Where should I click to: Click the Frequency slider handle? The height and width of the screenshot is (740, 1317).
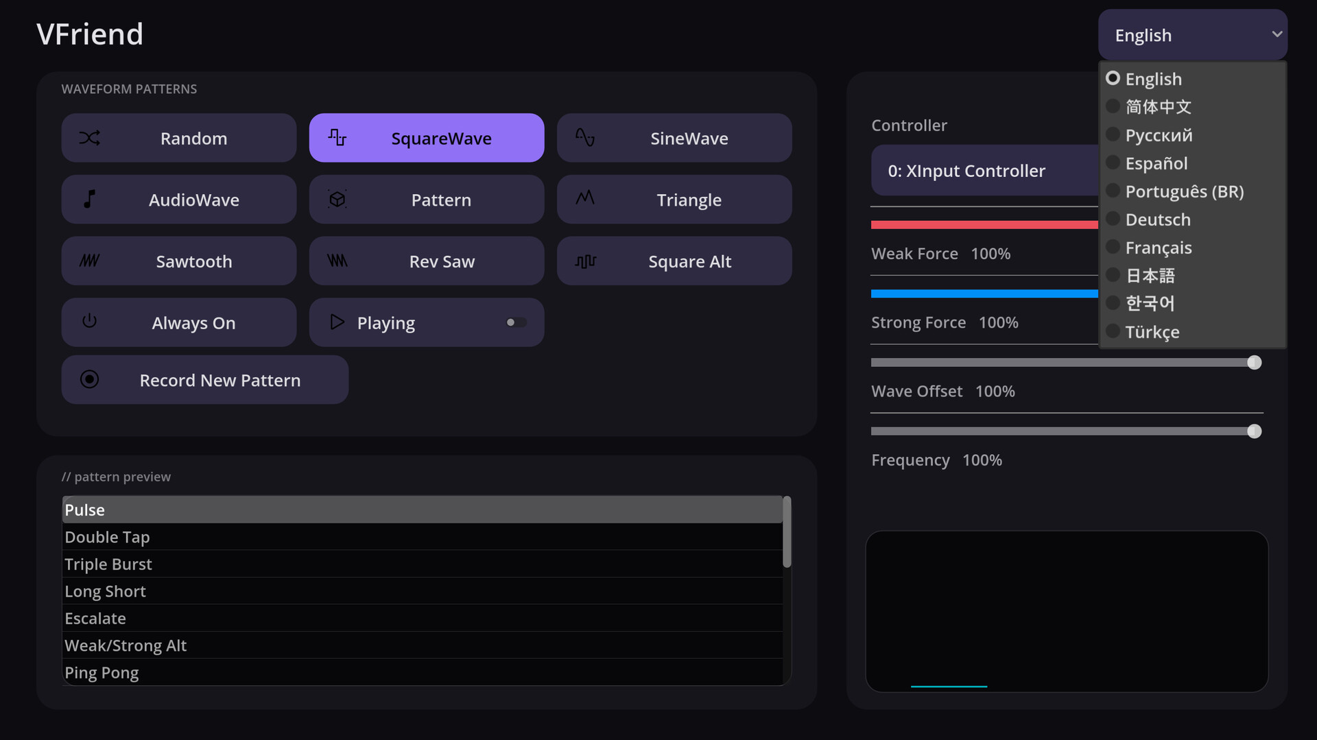pos(1254,431)
